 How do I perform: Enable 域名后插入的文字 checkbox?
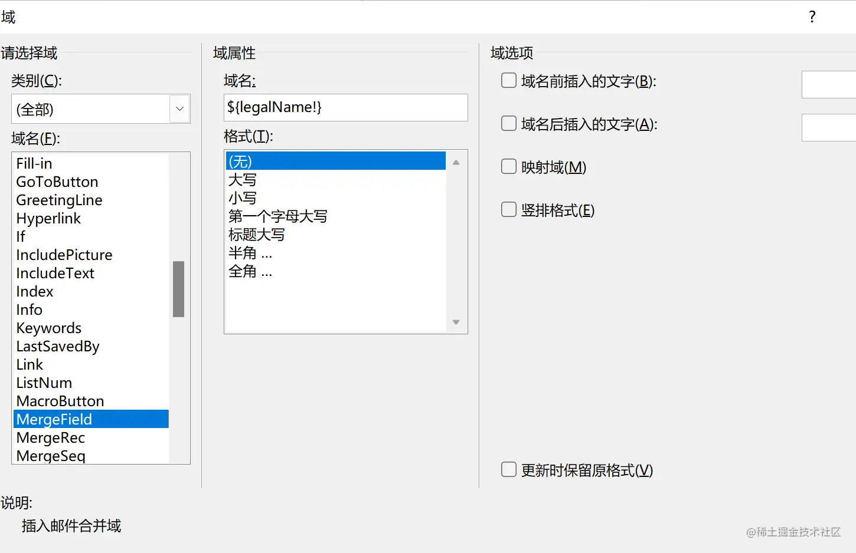pos(509,124)
